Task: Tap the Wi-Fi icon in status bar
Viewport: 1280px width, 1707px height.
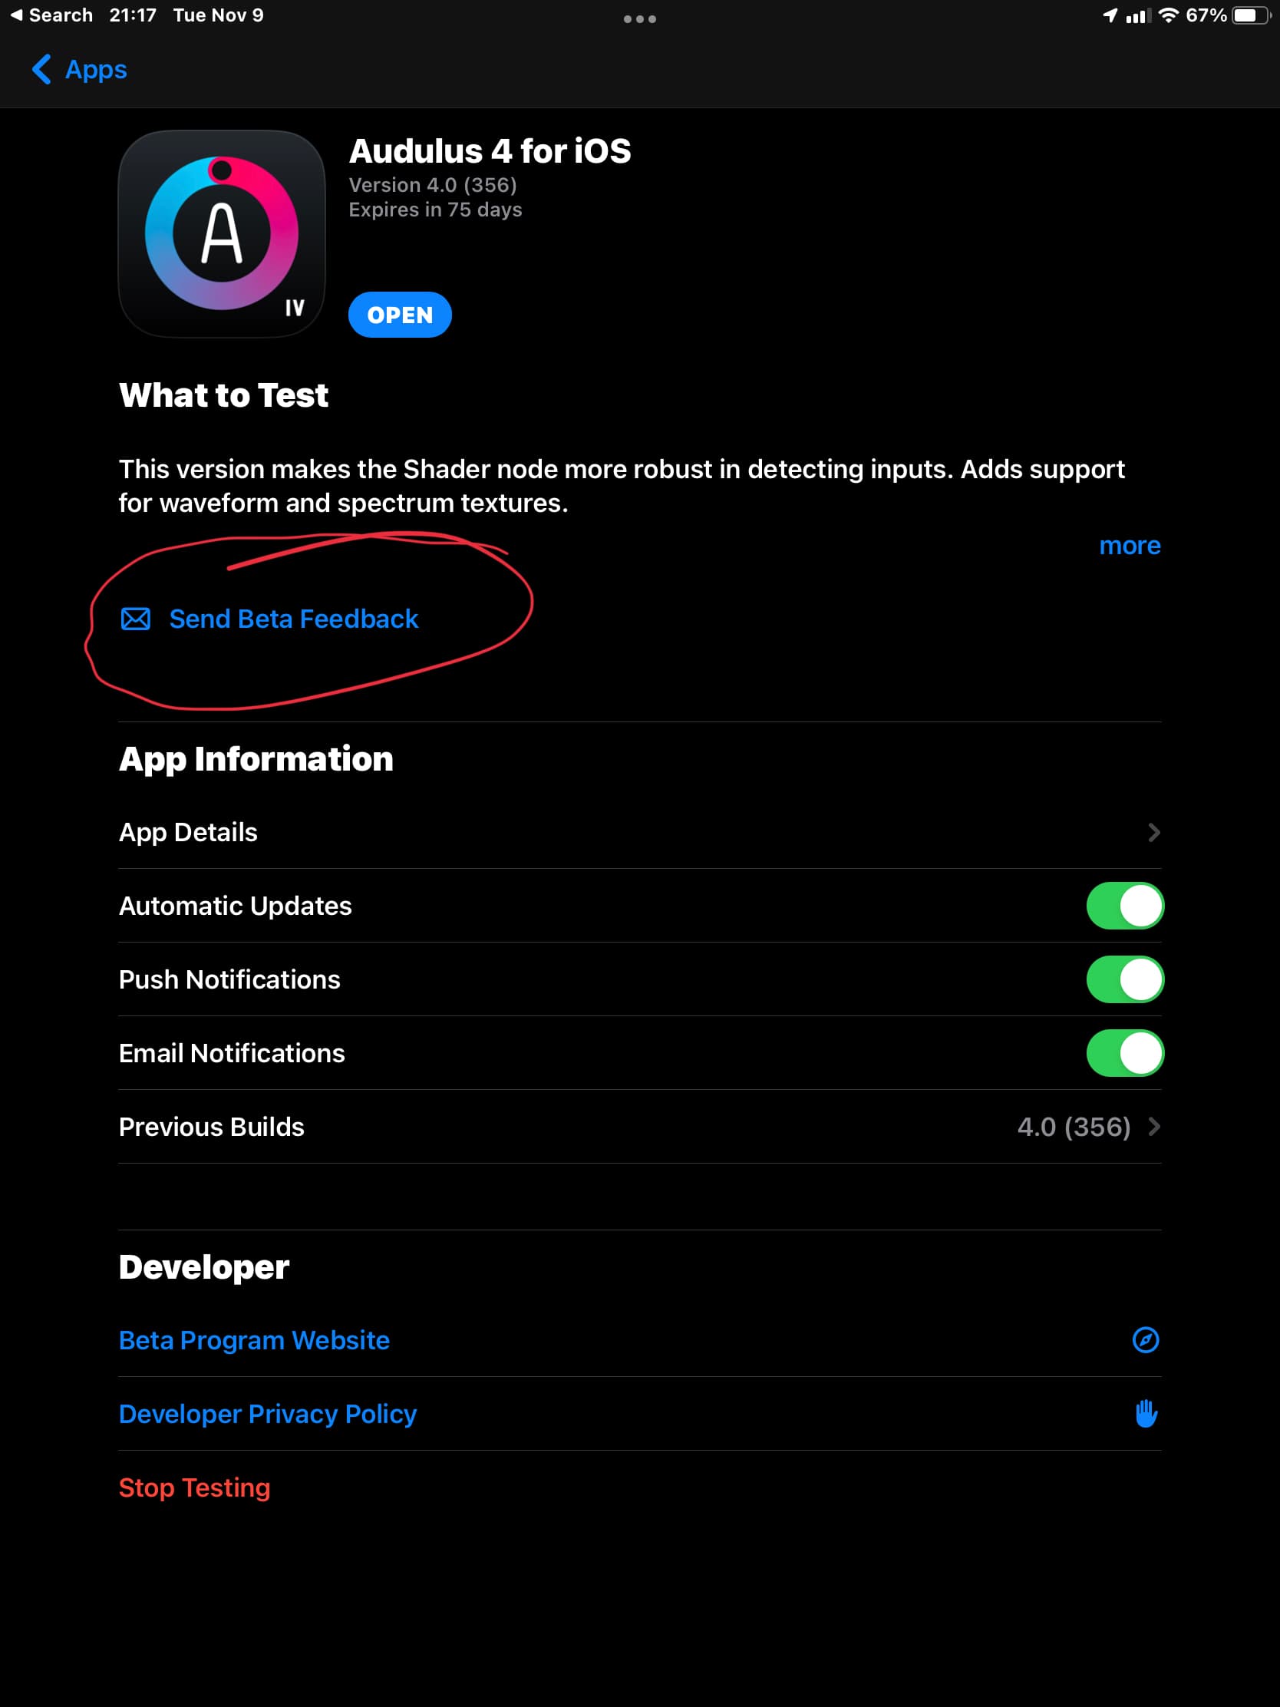Action: click(x=1168, y=15)
